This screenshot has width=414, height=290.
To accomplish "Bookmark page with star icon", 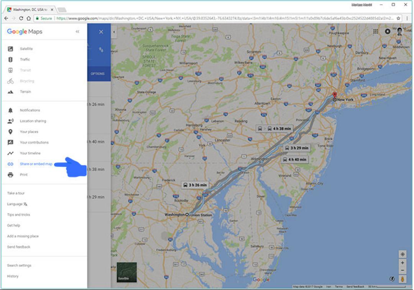I will click(398, 18).
